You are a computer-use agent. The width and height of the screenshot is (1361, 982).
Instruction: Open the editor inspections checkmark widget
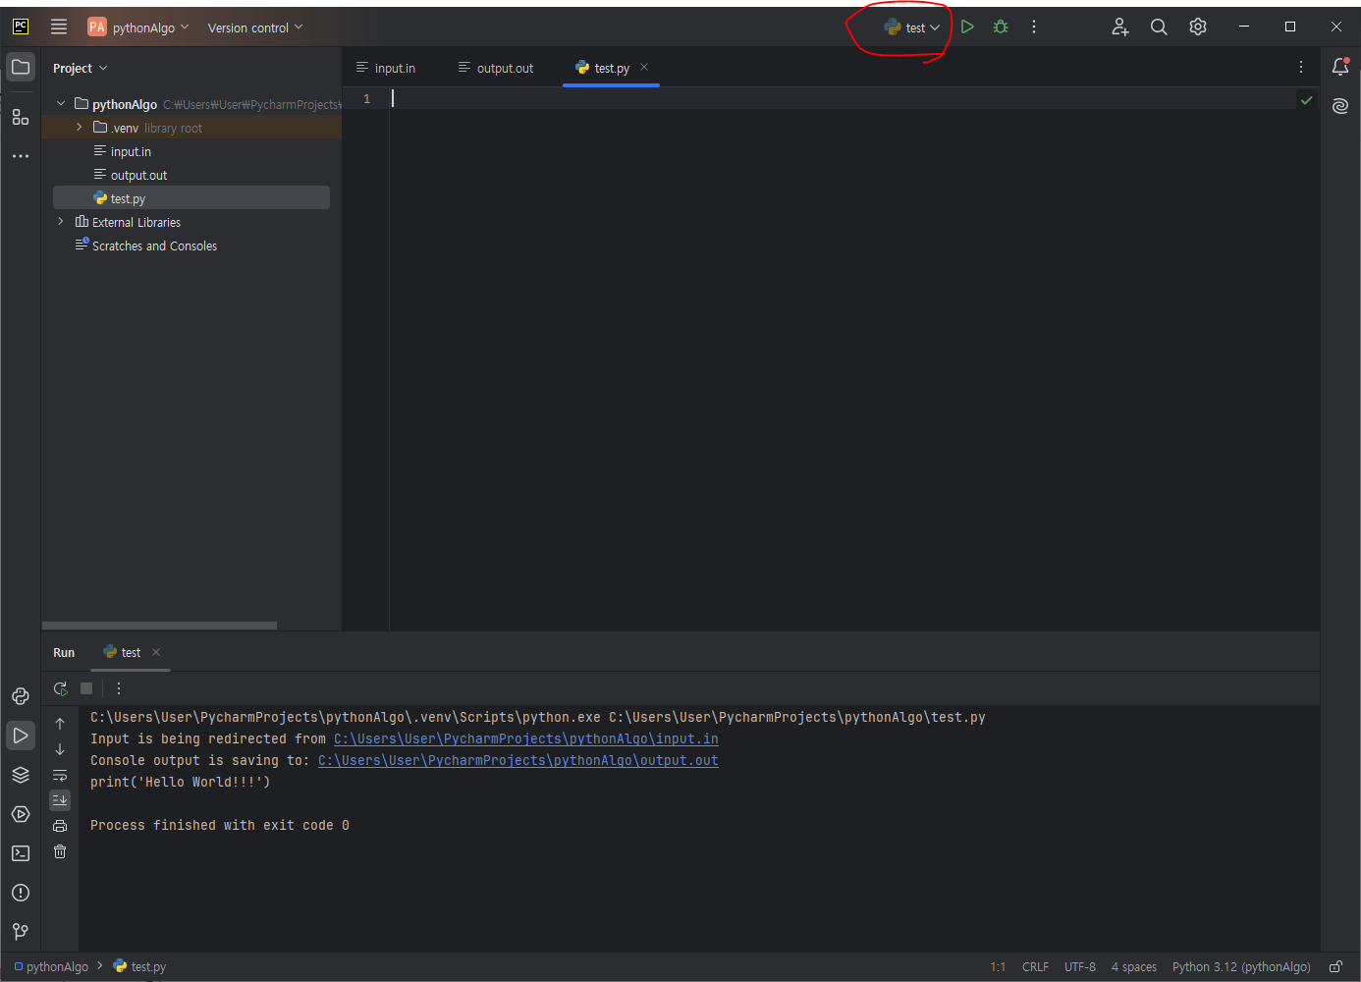coord(1306,100)
